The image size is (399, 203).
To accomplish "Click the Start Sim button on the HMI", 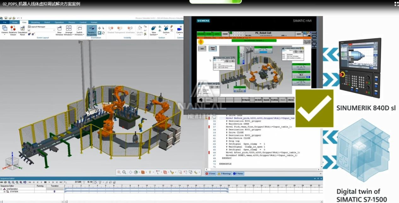I will (x=213, y=49).
